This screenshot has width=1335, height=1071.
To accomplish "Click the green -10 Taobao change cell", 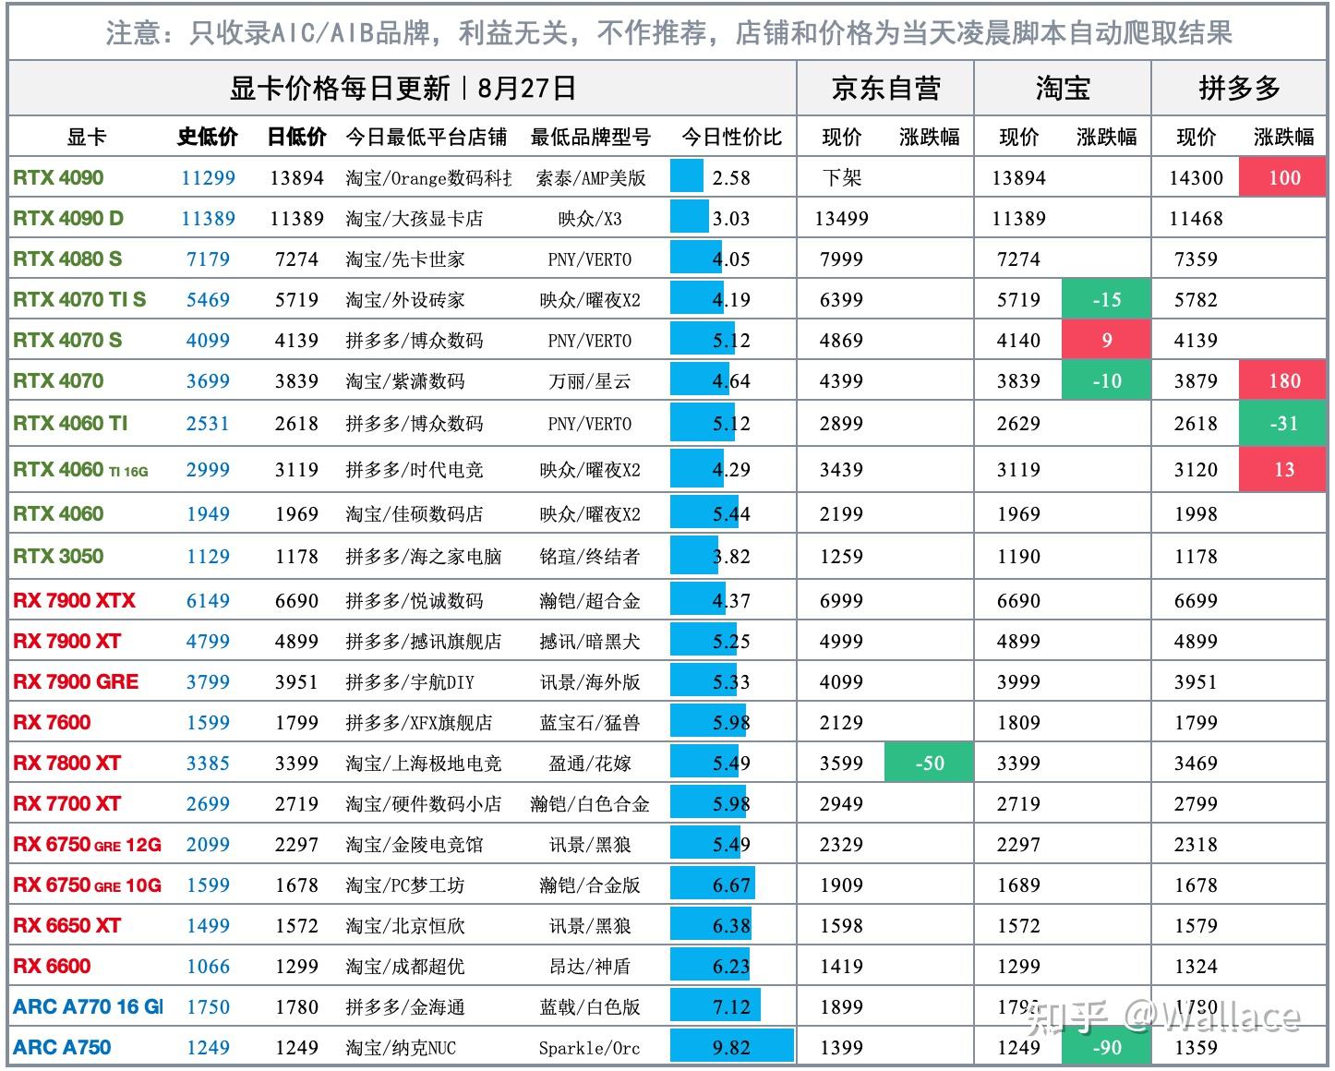I will pos(1106,381).
